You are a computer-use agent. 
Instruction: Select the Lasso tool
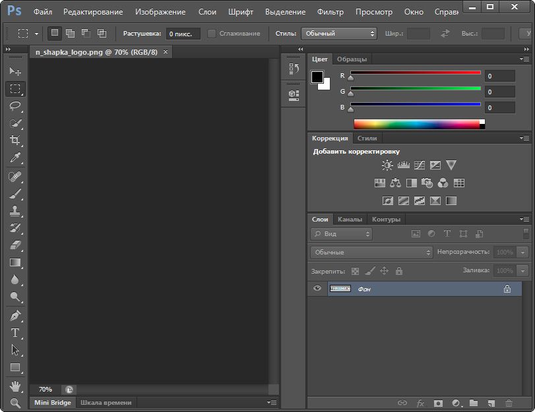tap(15, 105)
